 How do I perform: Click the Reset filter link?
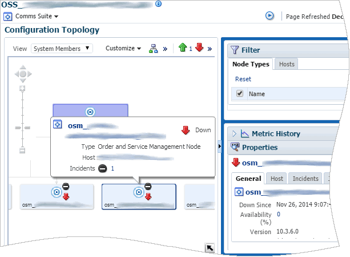click(x=243, y=79)
